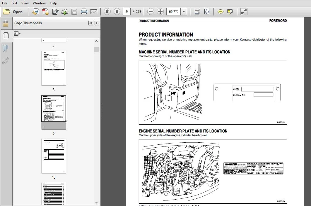The height and width of the screenshot is (206, 311).
Task: Open the View menu
Action: click(x=25, y=3)
